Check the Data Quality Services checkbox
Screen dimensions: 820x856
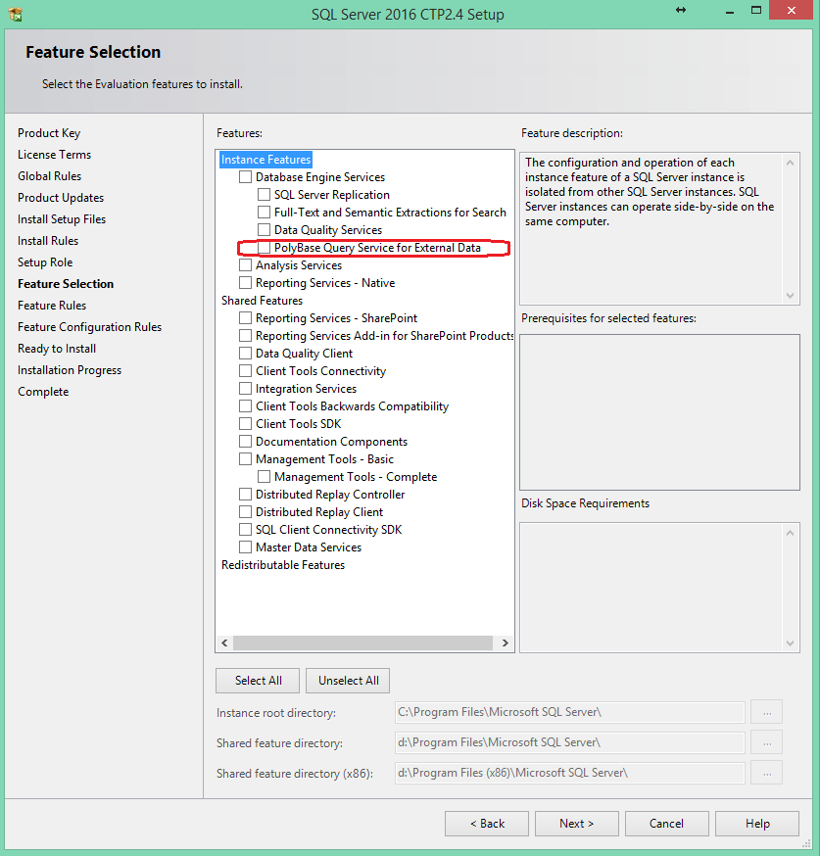tap(264, 229)
